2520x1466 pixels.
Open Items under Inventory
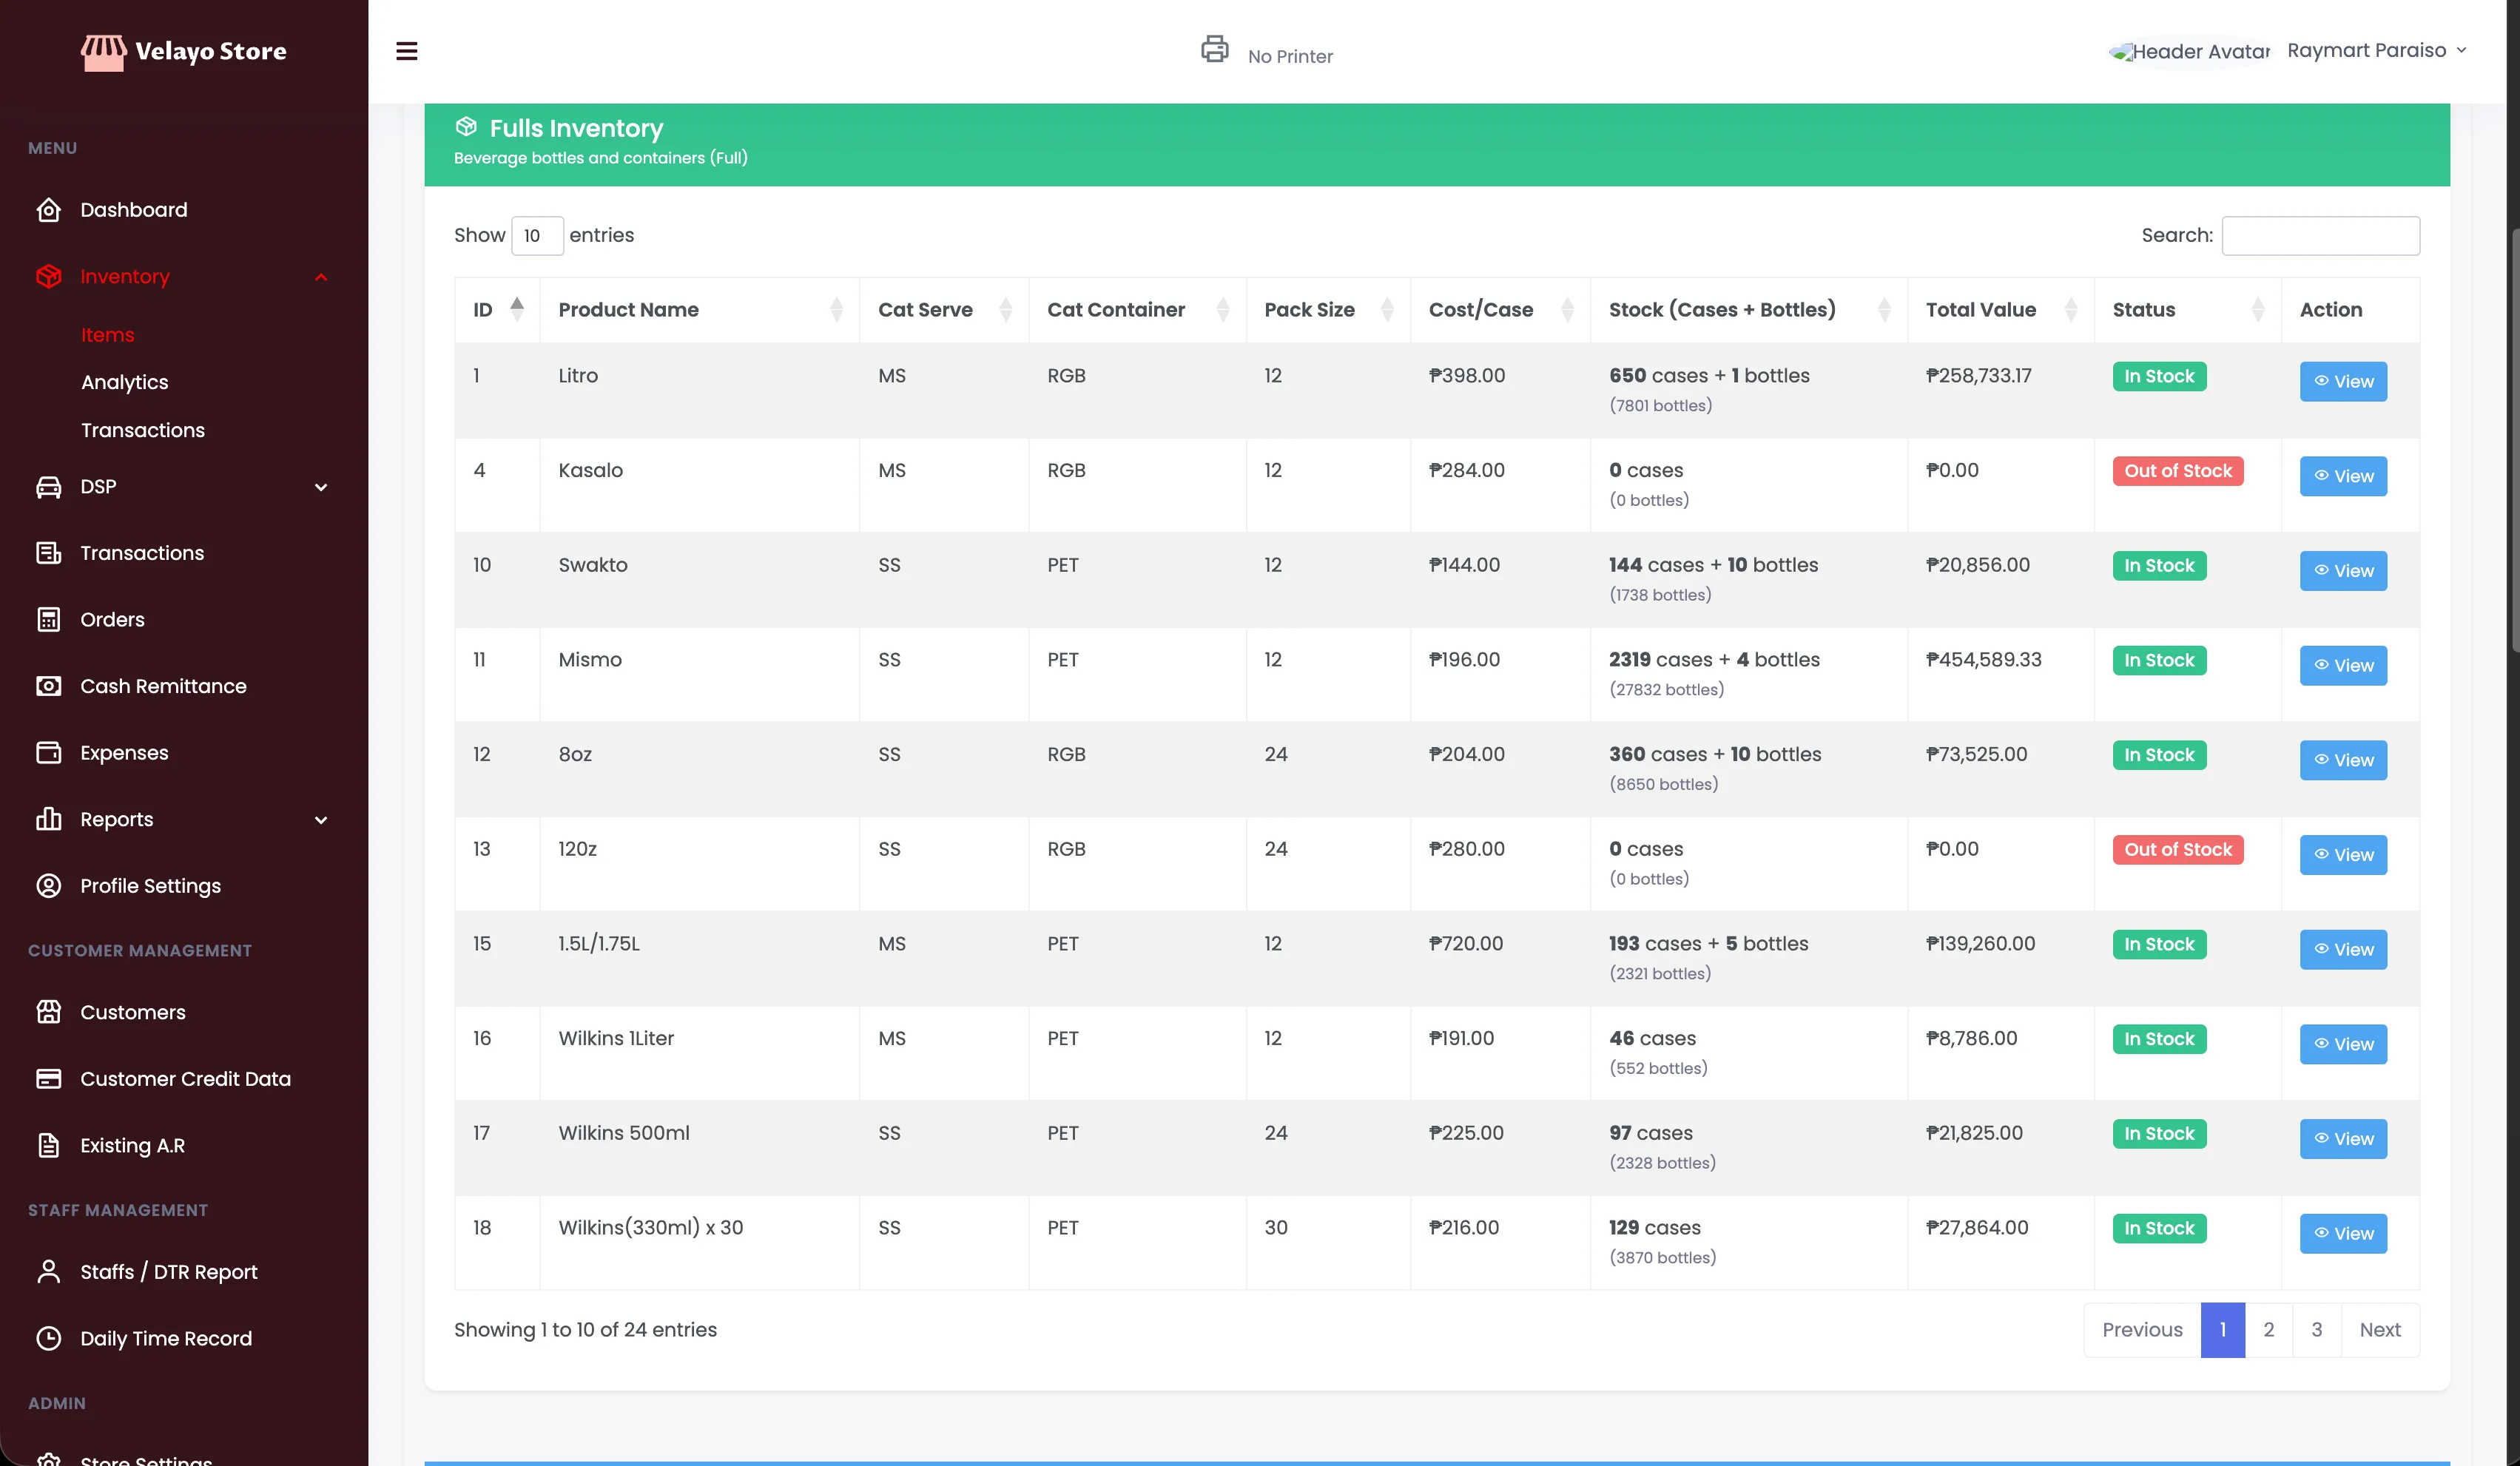107,335
